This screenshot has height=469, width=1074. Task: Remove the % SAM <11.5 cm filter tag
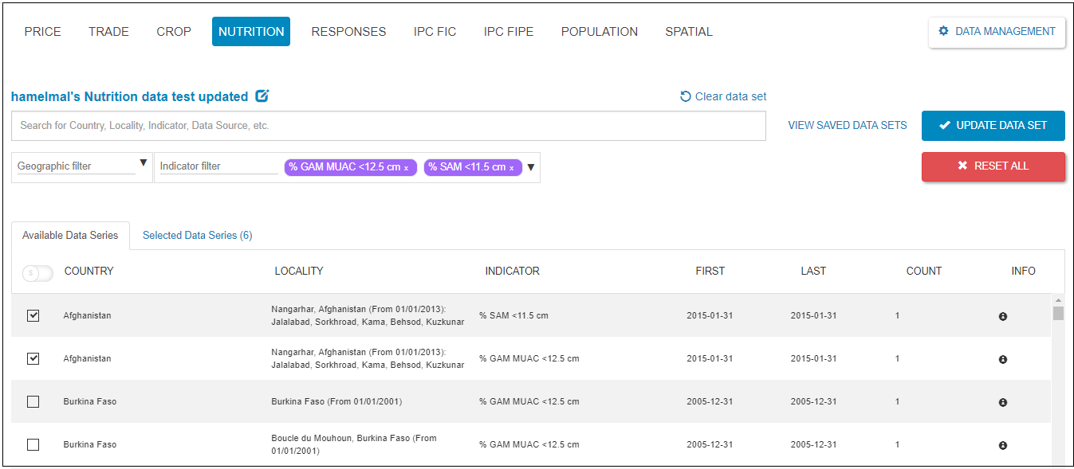[511, 168]
